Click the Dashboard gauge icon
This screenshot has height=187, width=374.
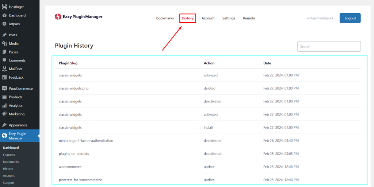pyautogui.click(x=4, y=15)
